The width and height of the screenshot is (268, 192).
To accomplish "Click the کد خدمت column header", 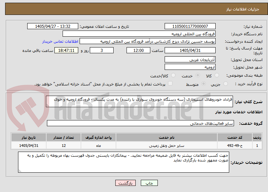I will tap(235, 137).
